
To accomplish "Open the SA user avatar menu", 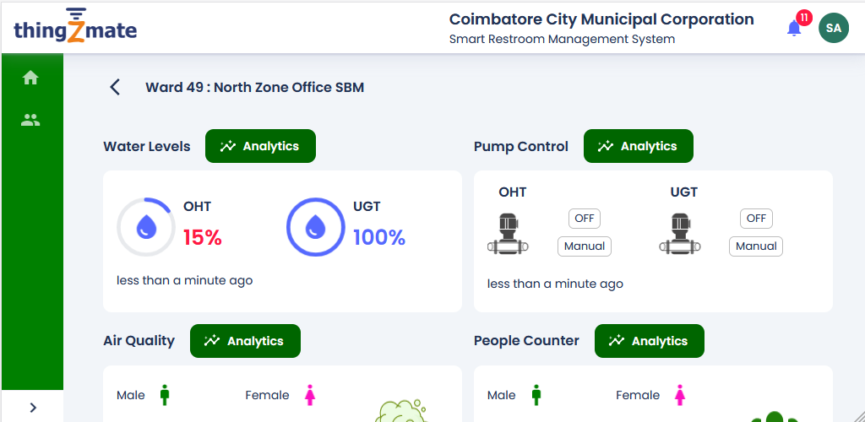I will [834, 28].
